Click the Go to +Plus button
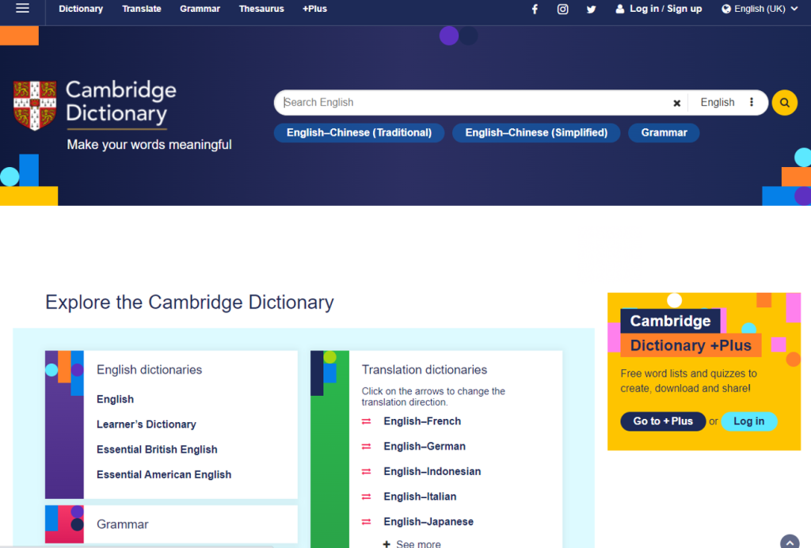Viewport: 811px width, 548px height. tap(663, 421)
